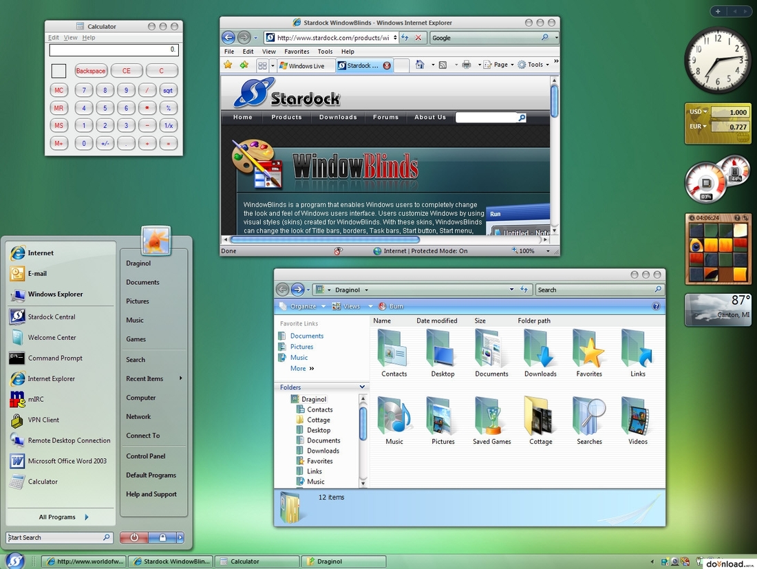Click the Help icon in Explorer window
This screenshot has width=757, height=569.
(656, 306)
